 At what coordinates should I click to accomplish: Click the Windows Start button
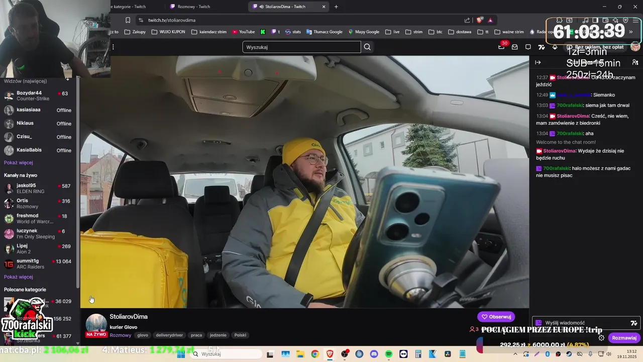pyautogui.click(x=181, y=354)
